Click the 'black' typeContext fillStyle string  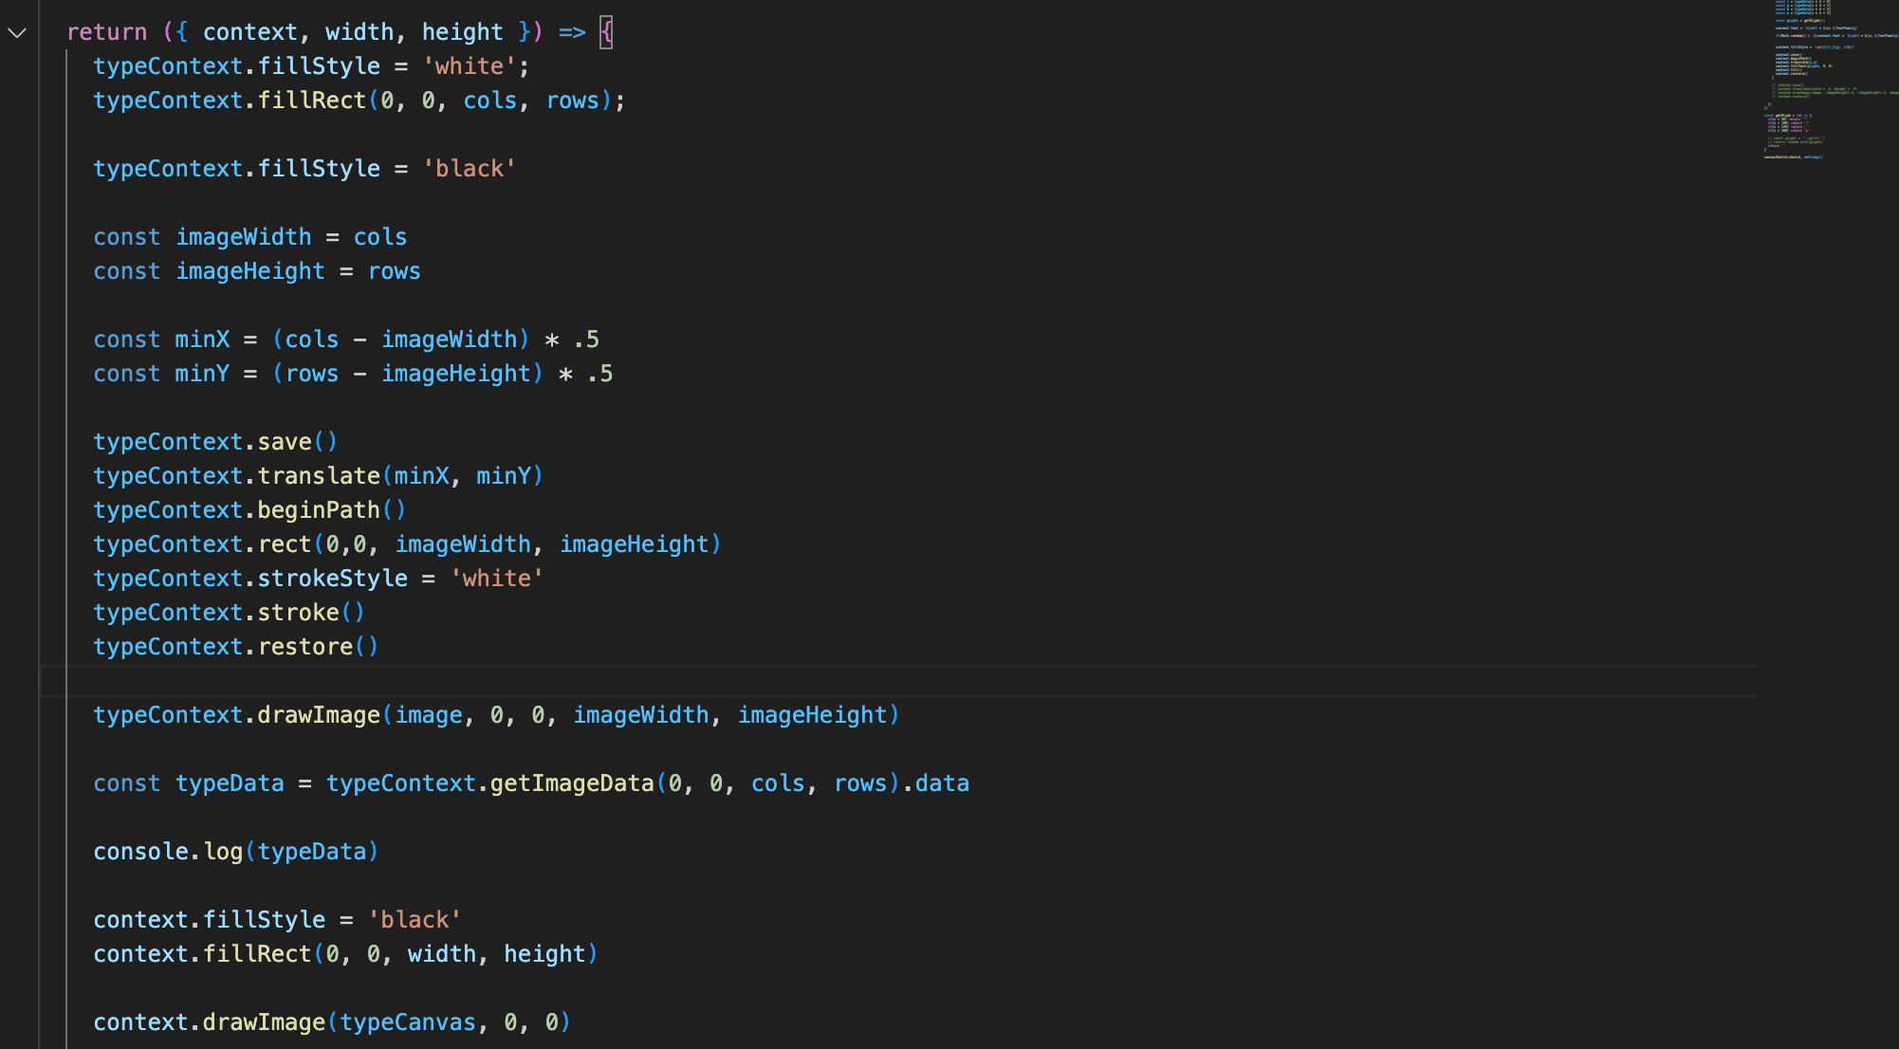tap(470, 169)
